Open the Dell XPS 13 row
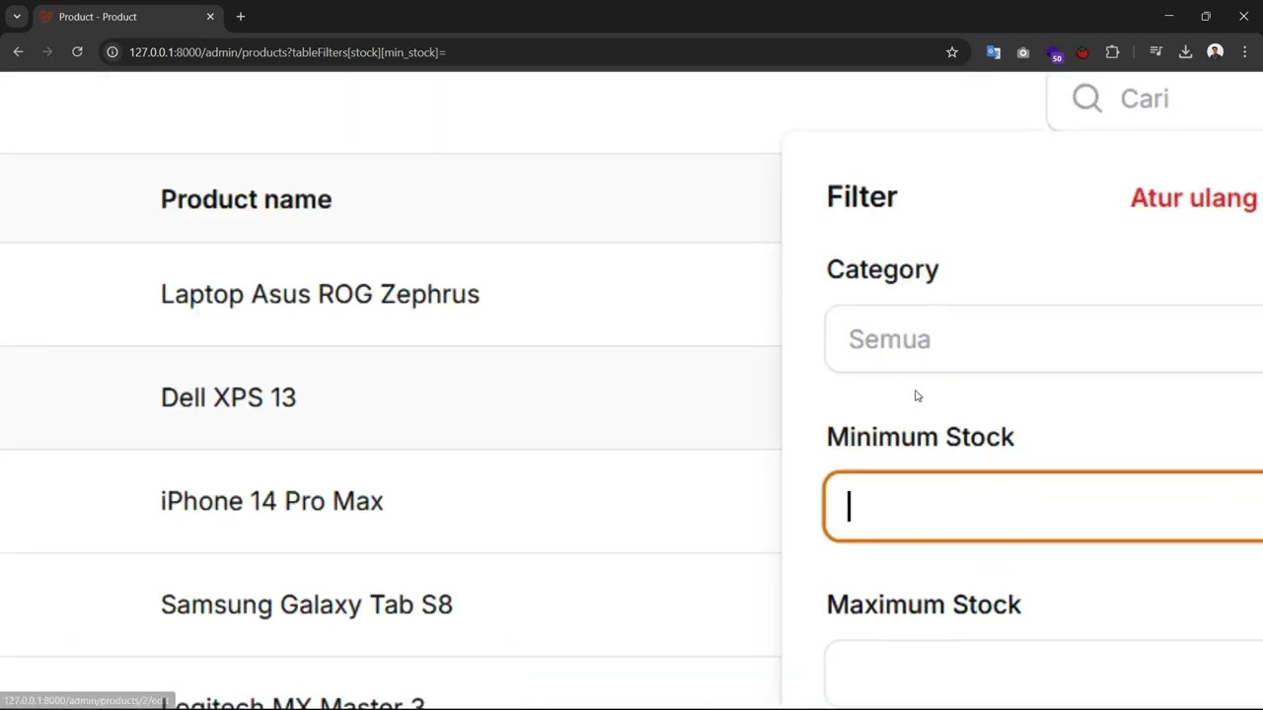This screenshot has width=1263, height=710. (x=390, y=397)
